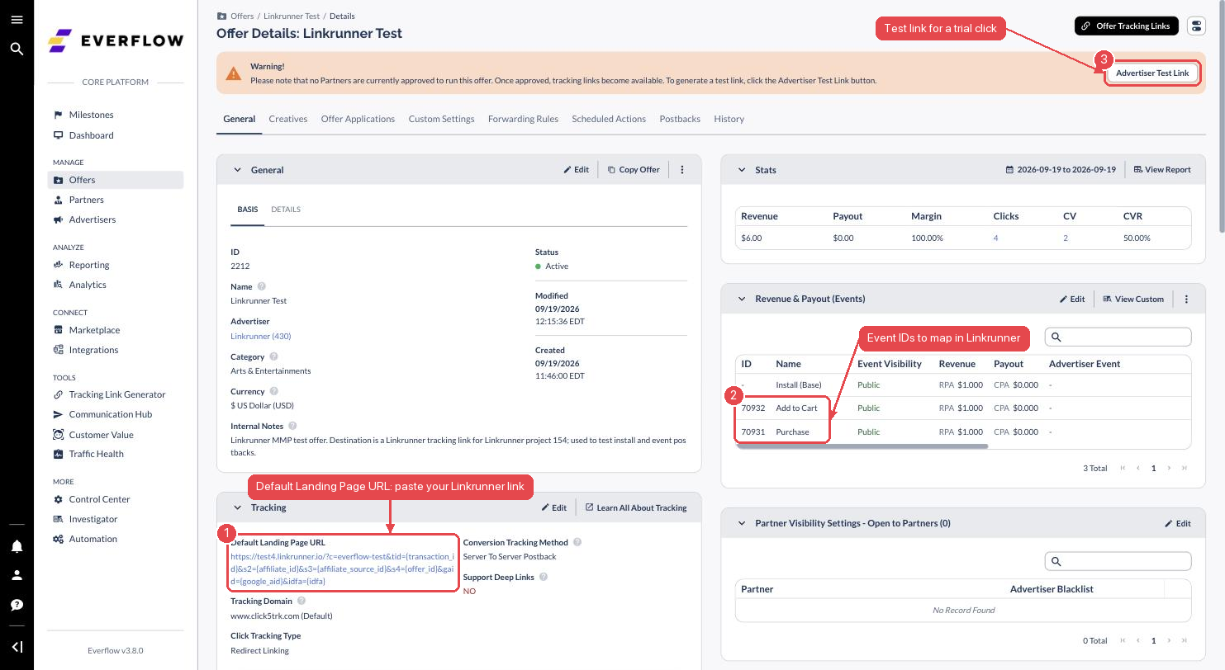Collapse the Tracking panel chevron
Image resolution: width=1225 pixels, height=670 pixels.
click(237, 507)
